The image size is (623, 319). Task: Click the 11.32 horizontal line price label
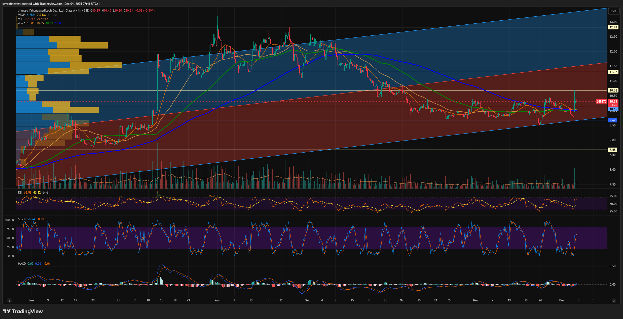click(x=613, y=72)
